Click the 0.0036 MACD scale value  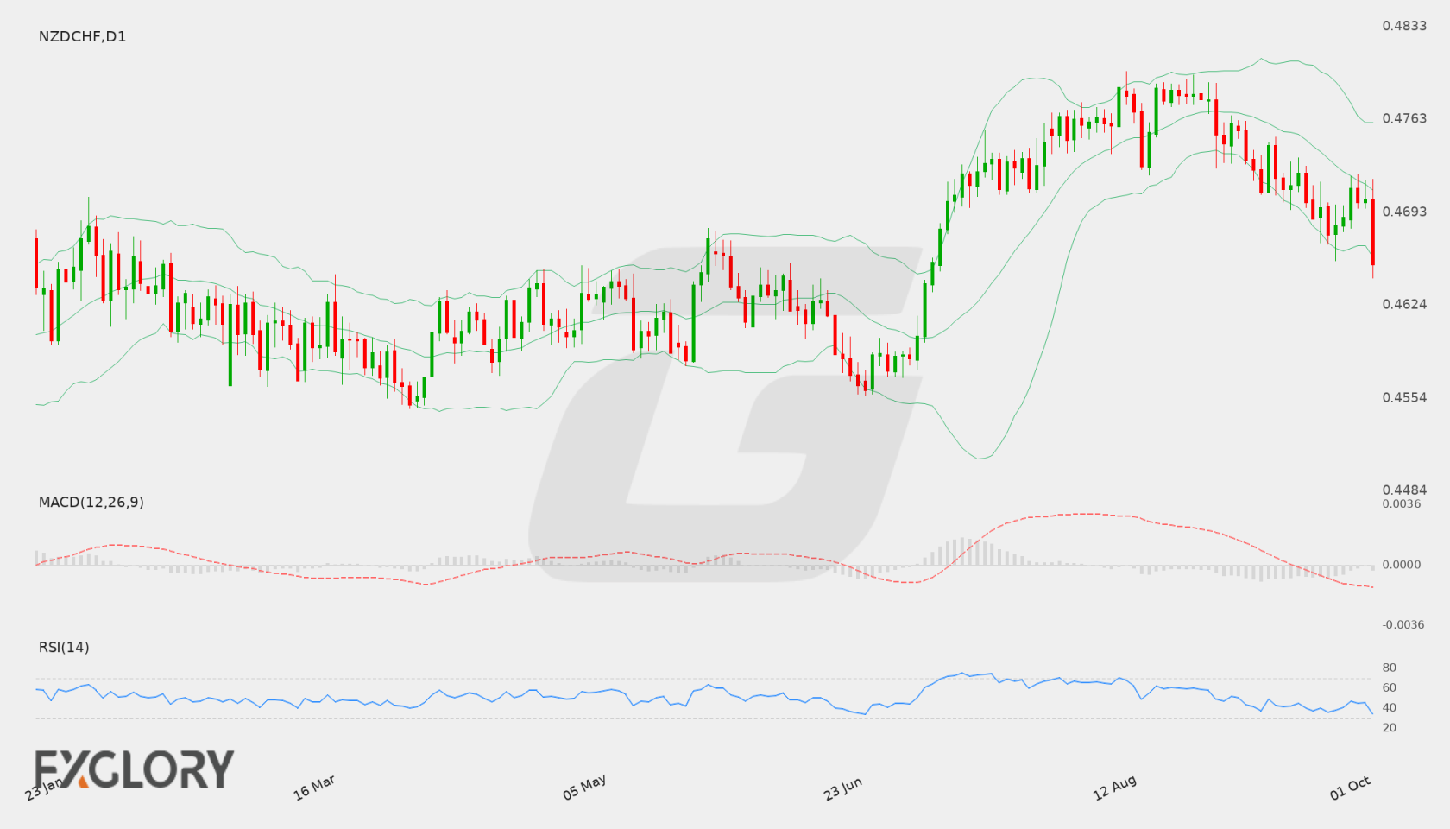click(x=1402, y=503)
